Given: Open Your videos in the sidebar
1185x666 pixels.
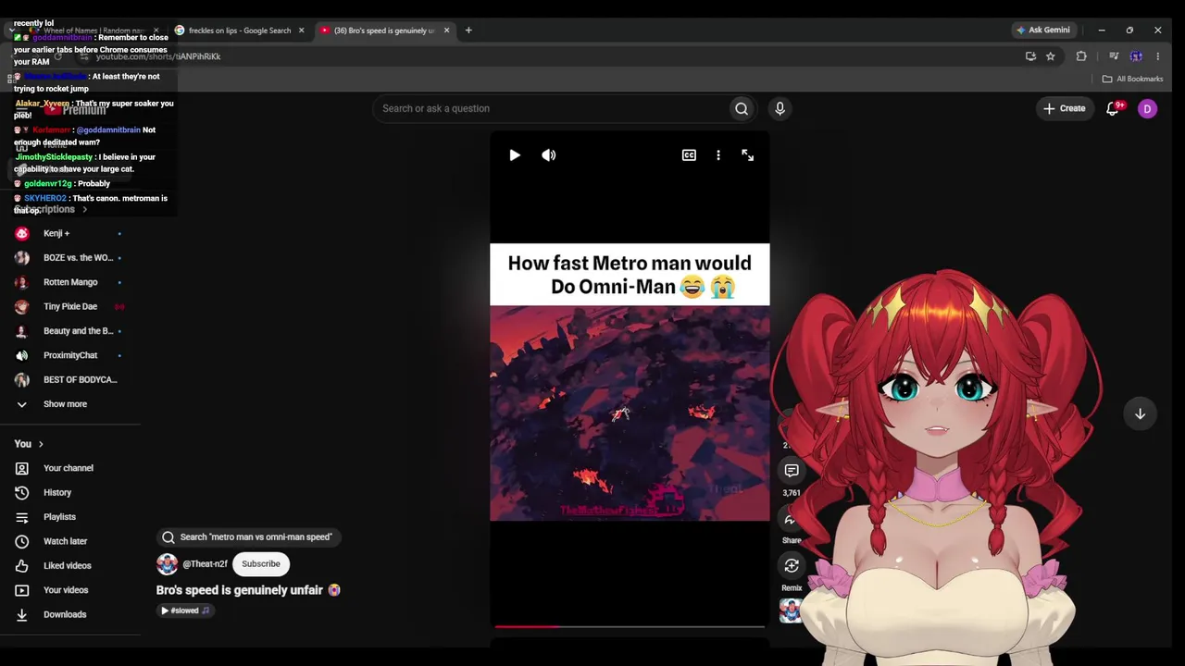Looking at the screenshot, I should [66, 590].
